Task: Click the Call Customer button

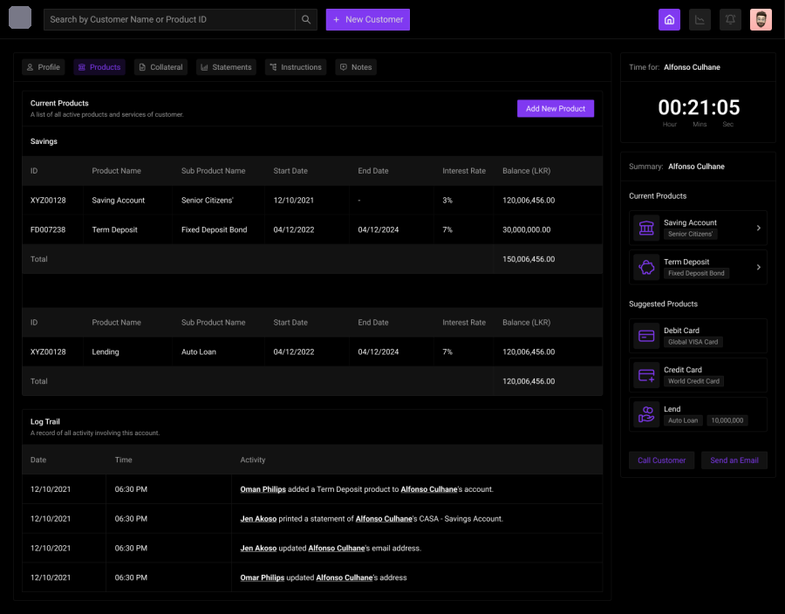Action: click(x=661, y=460)
